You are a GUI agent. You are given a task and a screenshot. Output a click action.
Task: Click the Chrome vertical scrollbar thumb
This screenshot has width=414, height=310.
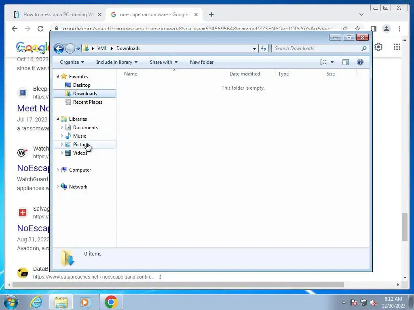point(405,227)
